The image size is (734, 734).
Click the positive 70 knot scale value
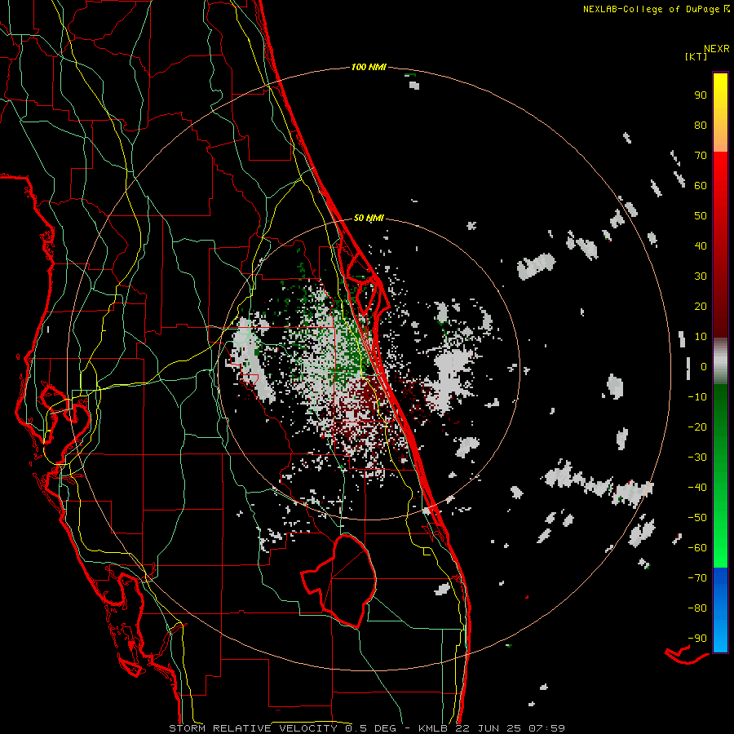701,156
